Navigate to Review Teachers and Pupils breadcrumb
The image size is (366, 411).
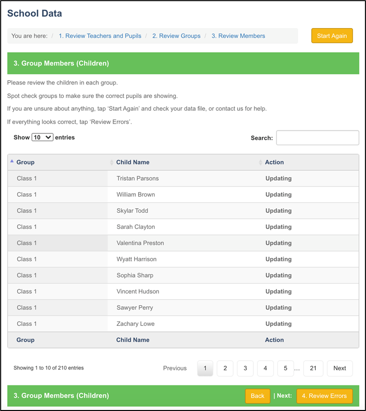(100, 36)
